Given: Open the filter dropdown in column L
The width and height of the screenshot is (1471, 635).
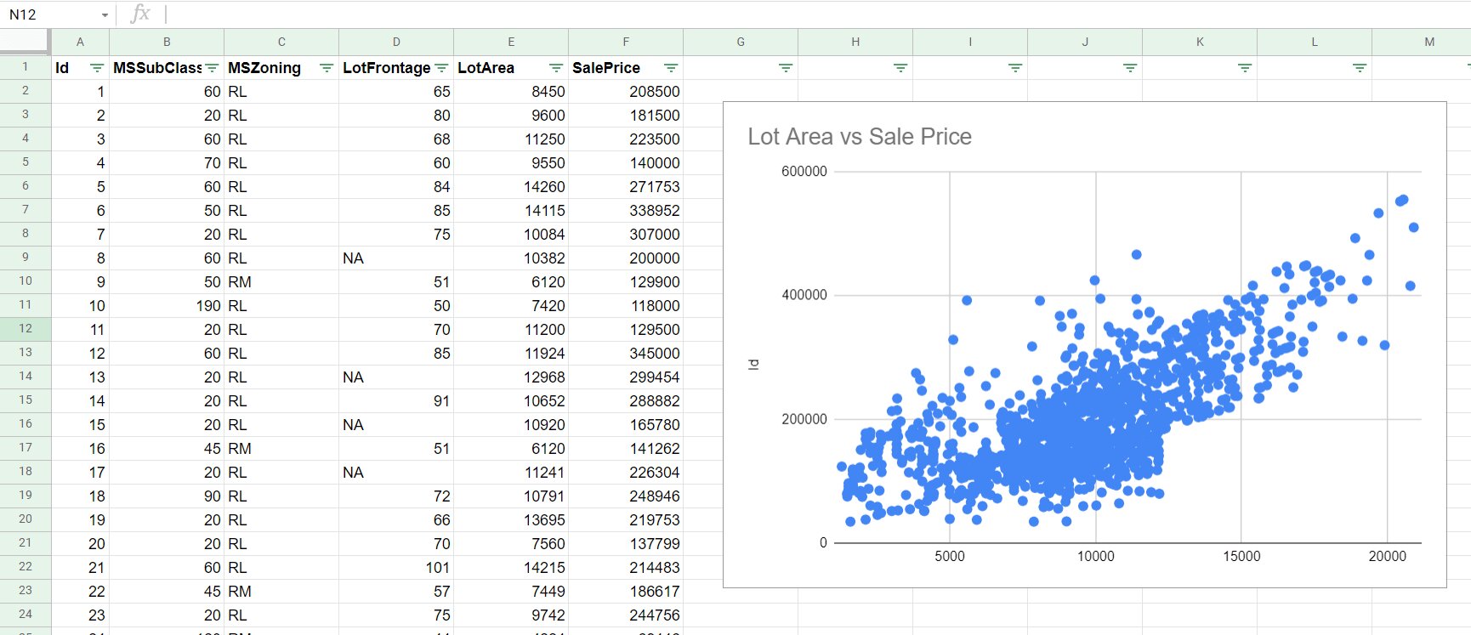Looking at the screenshot, I should tap(1360, 68).
